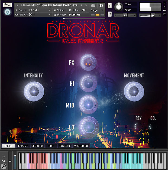The height and width of the screenshot is (170, 168).
Task: Minimize instrument with the minus button
Action: (164, 7)
